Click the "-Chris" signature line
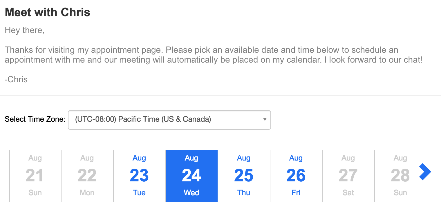441x215 pixels. point(16,79)
